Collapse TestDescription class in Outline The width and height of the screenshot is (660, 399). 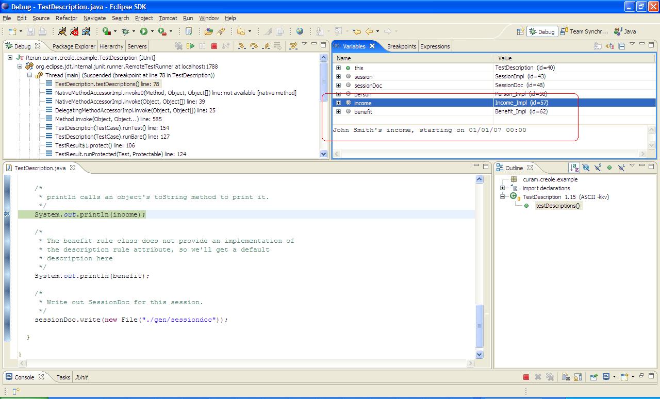[502, 197]
